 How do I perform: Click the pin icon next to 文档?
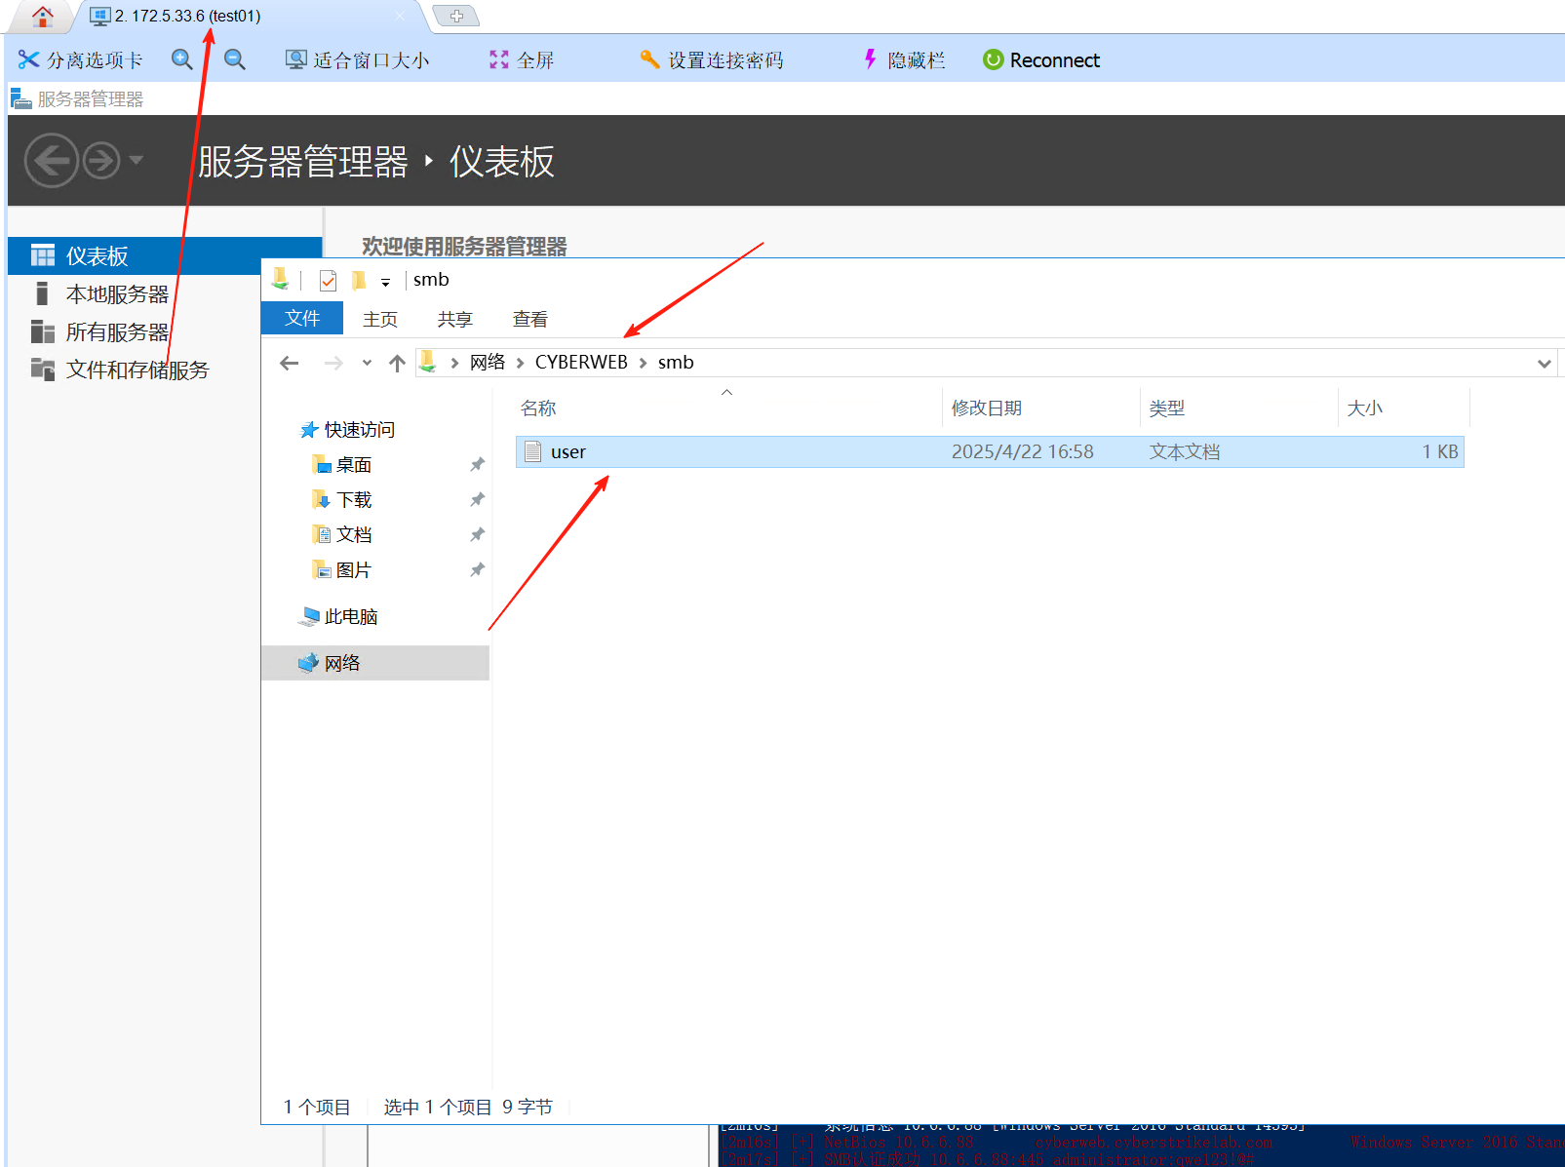point(477,535)
